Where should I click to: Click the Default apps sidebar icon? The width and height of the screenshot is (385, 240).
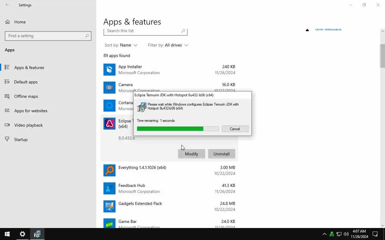click(x=7, y=82)
